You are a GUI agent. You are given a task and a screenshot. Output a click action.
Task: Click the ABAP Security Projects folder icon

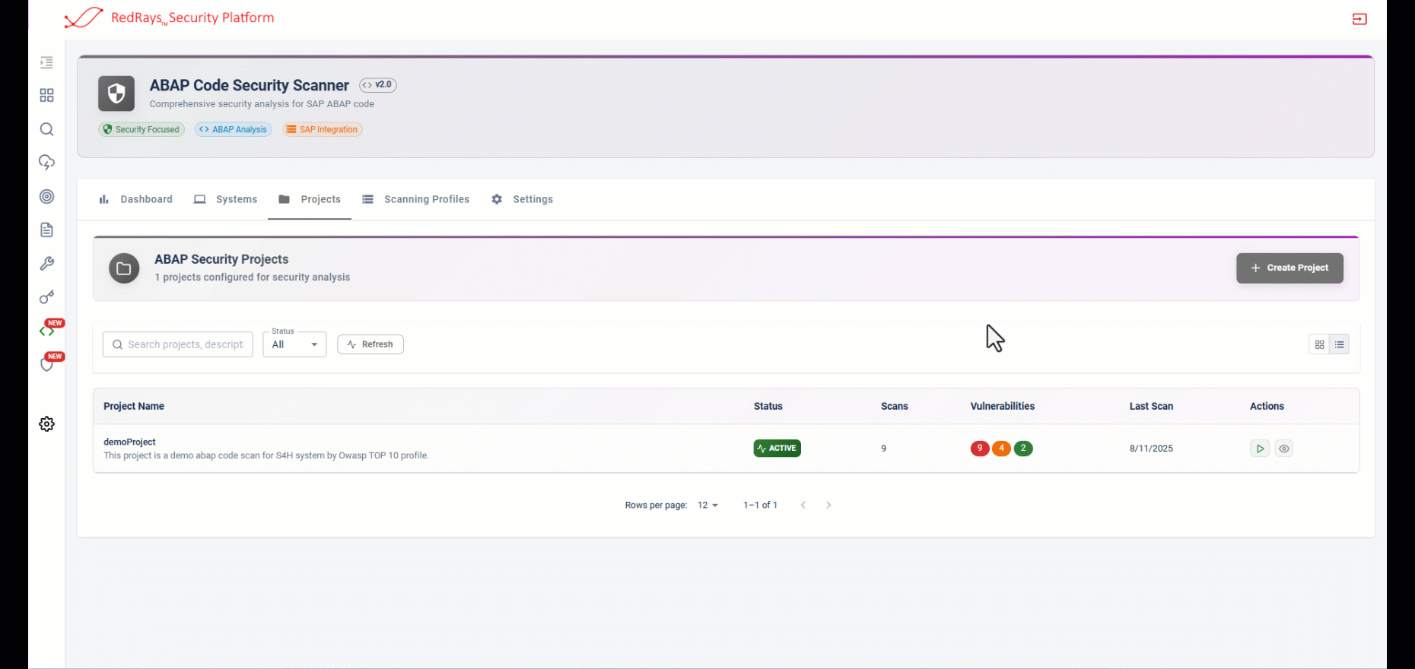tap(124, 268)
